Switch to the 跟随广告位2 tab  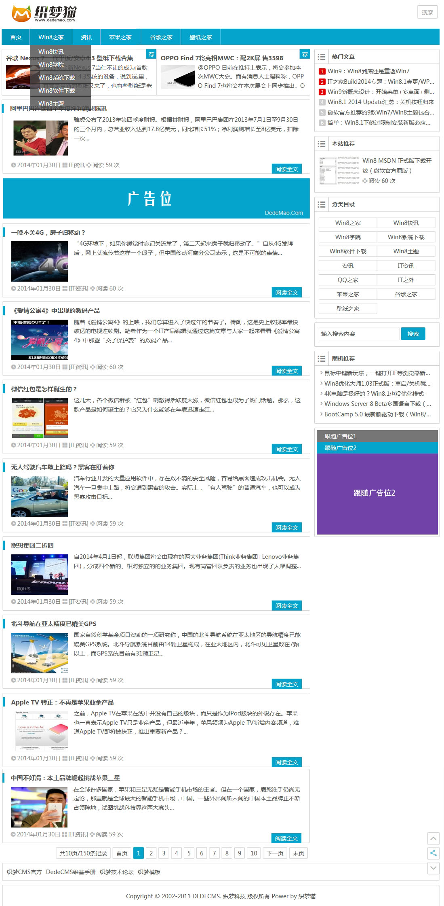(377, 448)
